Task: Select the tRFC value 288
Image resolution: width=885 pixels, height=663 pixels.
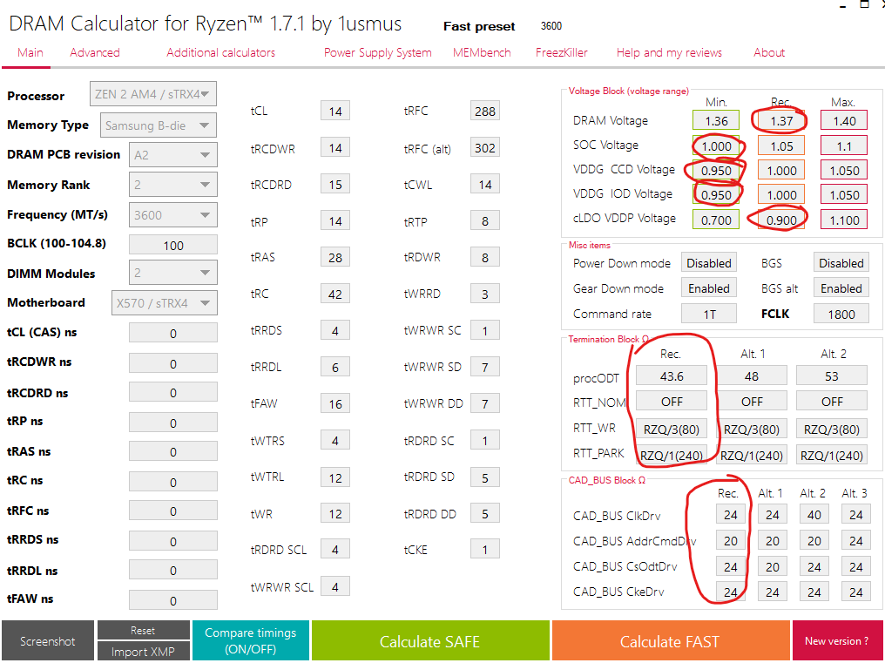Action: pos(485,112)
